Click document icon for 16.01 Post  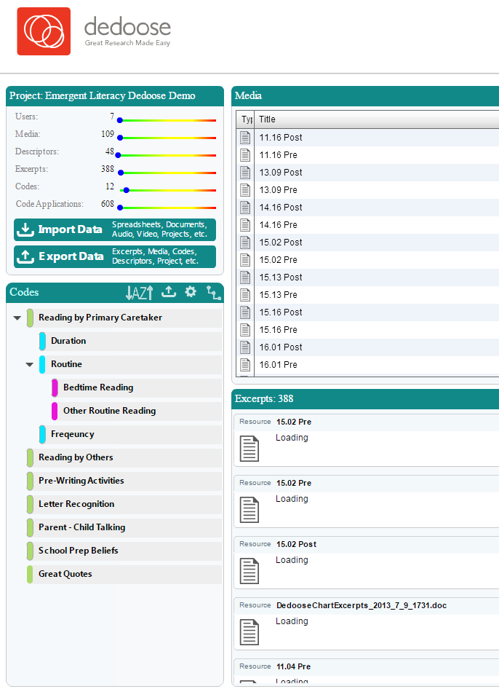245,347
